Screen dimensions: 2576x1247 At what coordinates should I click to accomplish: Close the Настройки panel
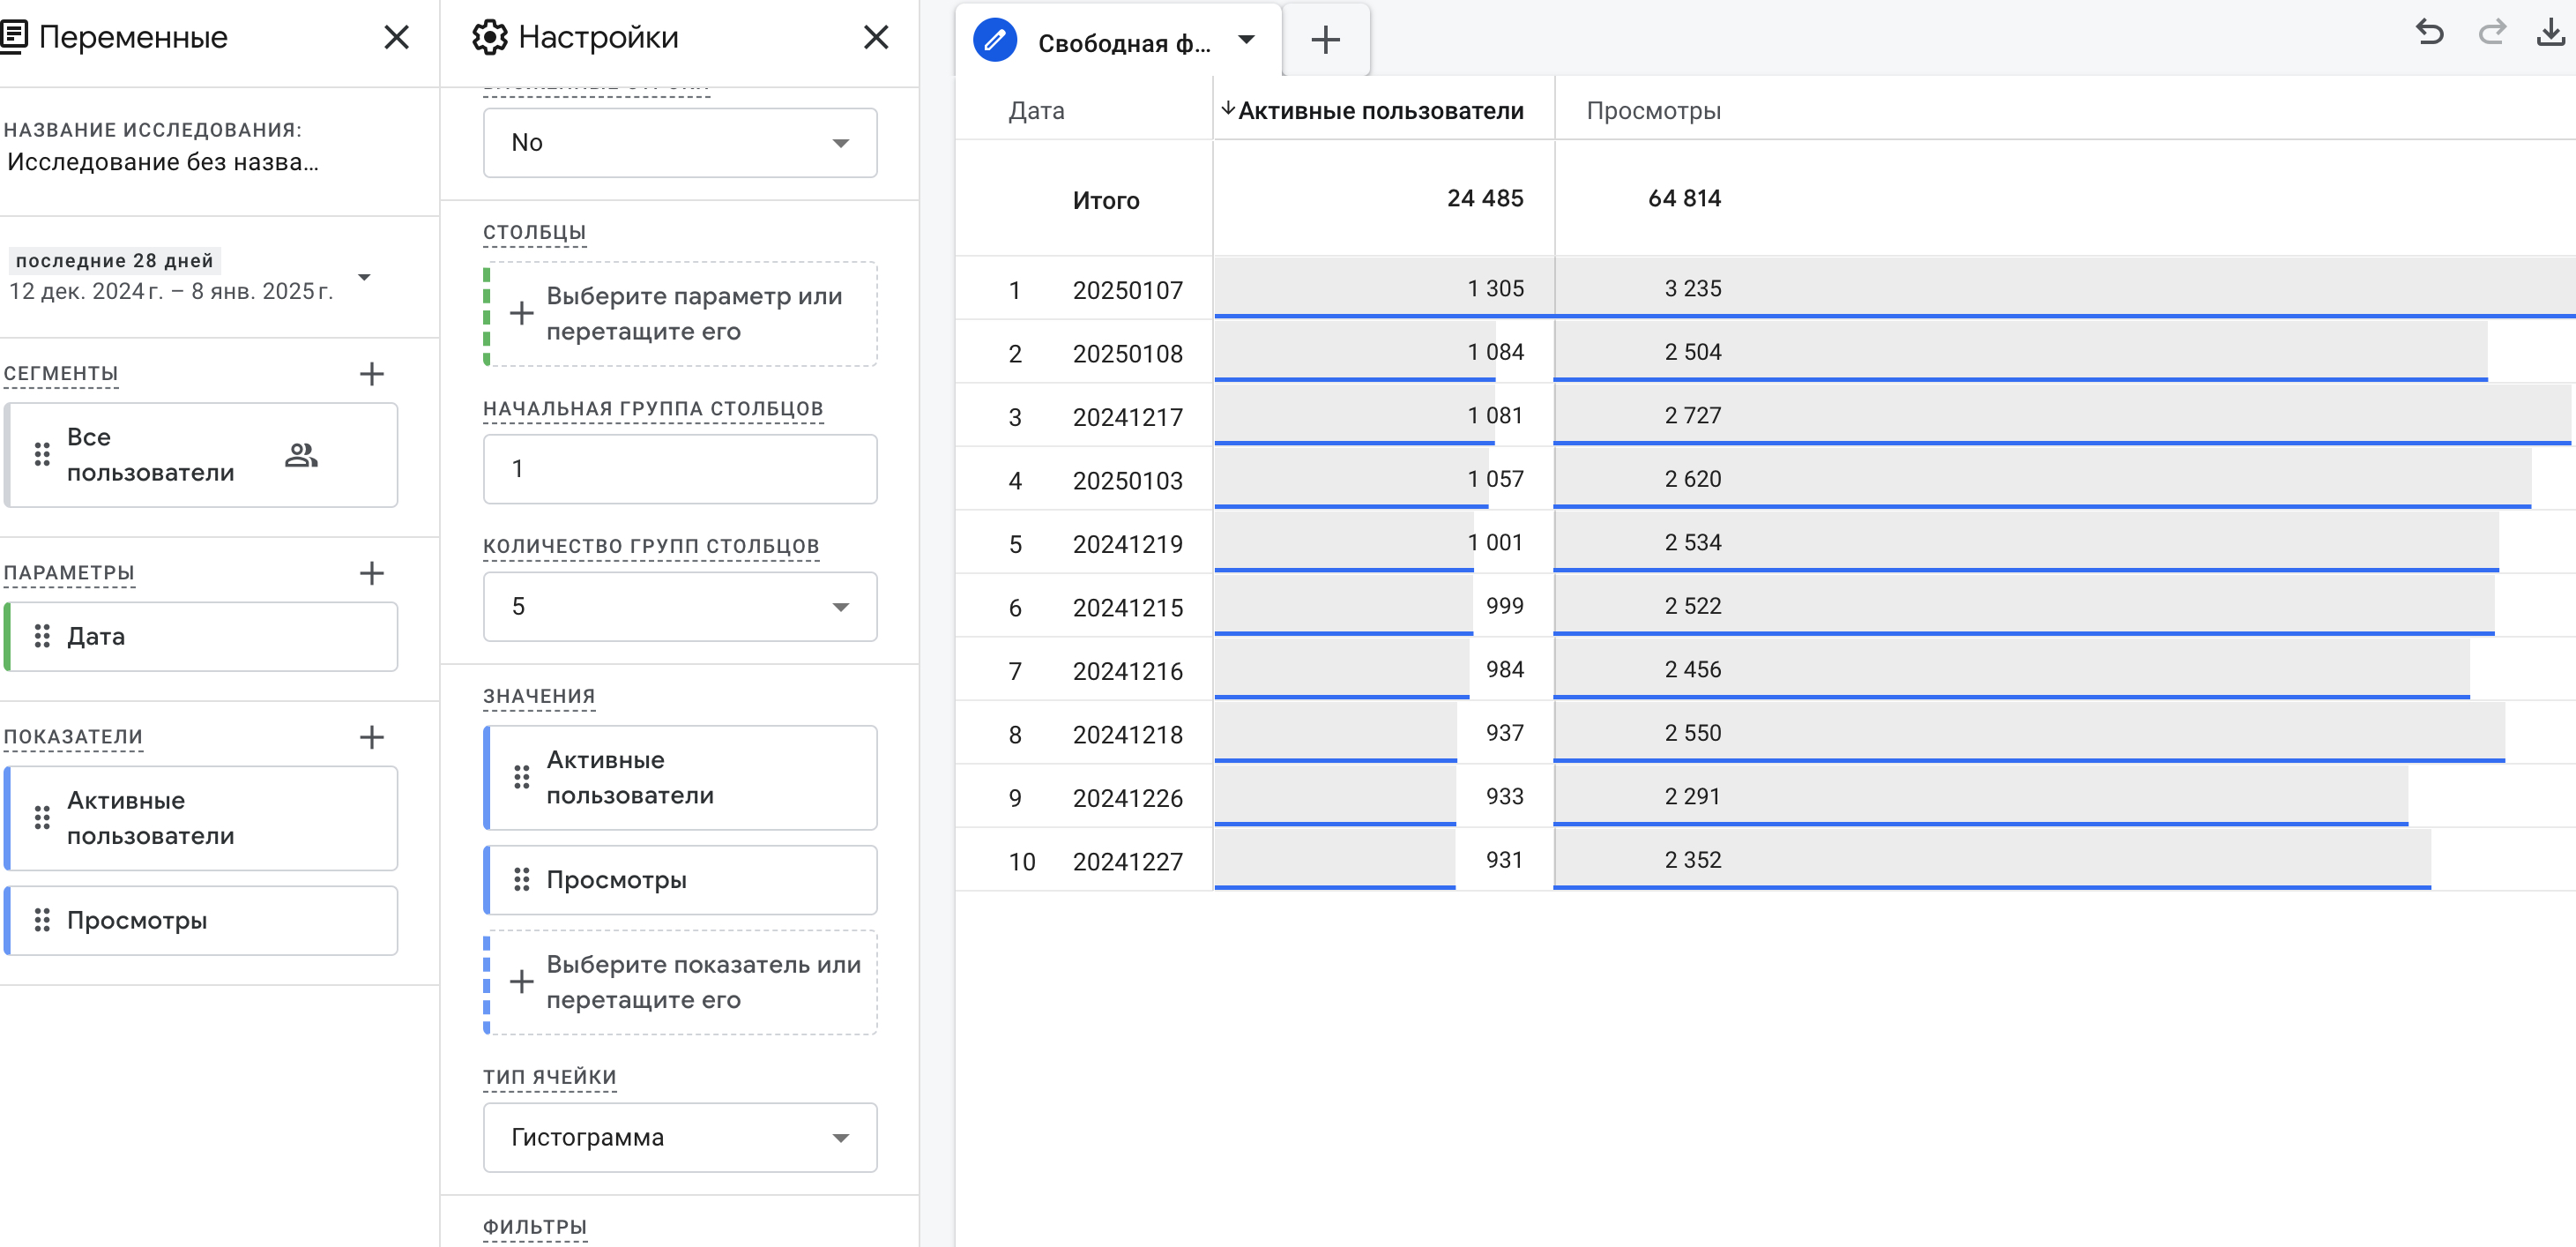876,38
